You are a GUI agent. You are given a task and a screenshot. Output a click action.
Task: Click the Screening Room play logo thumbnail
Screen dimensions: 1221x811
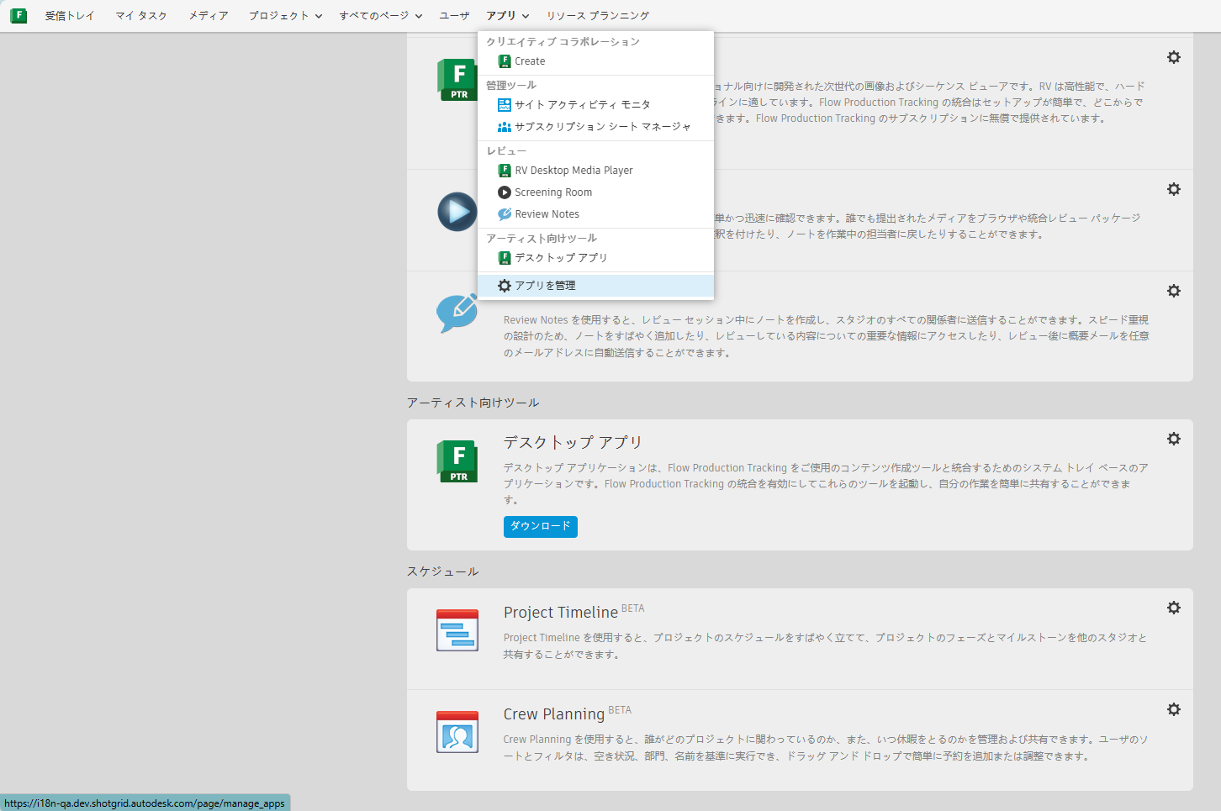pos(457,212)
